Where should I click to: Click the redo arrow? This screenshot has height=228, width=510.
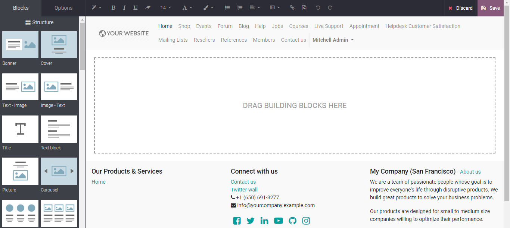click(x=330, y=8)
